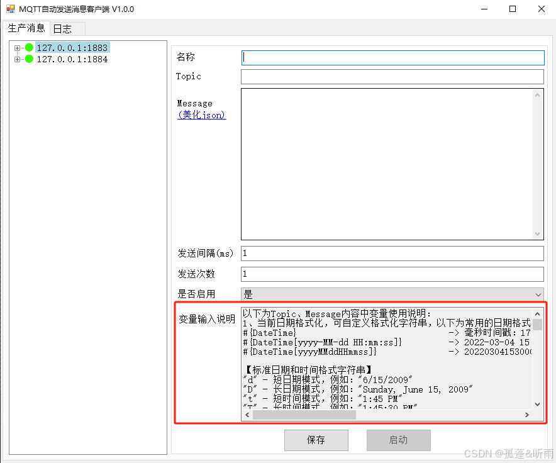The height and width of the screenshot is (463, 556).
Task: Click into the Topic text box
Action: click(392, 77)
